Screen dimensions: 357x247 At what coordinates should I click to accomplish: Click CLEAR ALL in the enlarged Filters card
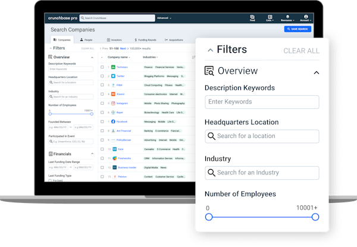(301, 51)
